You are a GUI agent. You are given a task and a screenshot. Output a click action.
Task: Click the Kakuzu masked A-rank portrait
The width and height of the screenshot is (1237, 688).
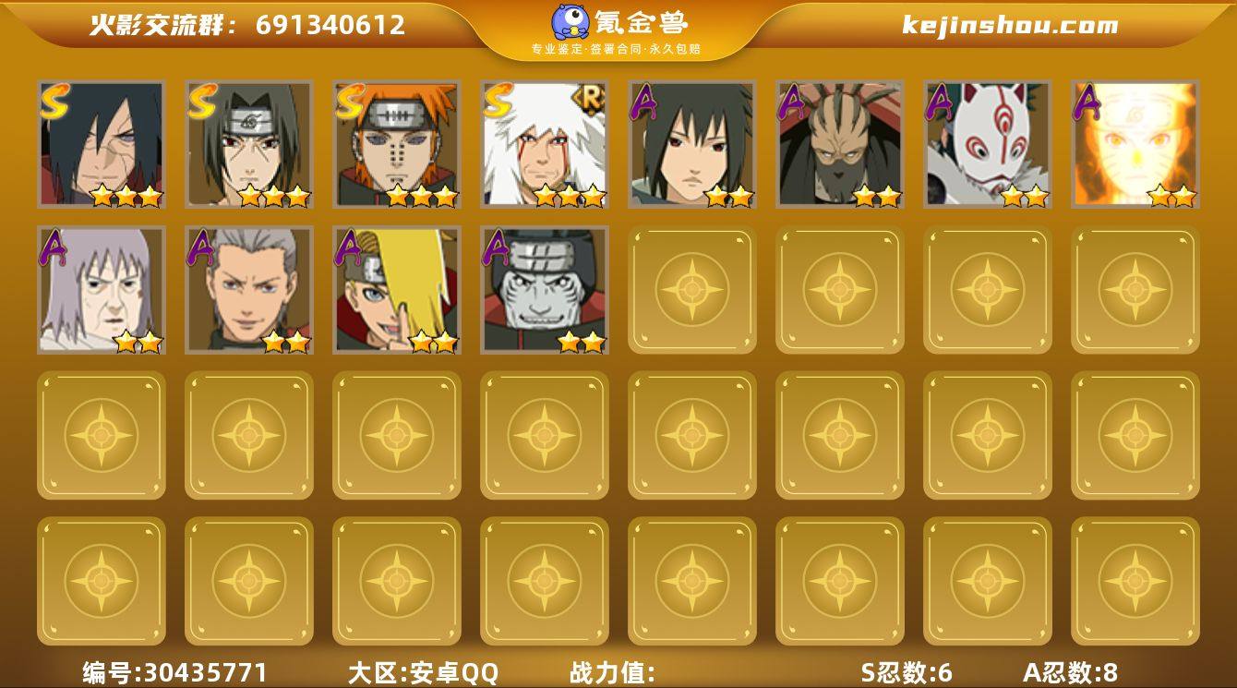point(840,143)
